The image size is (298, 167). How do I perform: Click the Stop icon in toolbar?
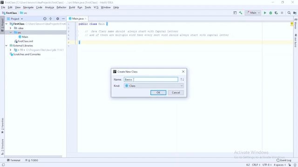tap(282, 13)
